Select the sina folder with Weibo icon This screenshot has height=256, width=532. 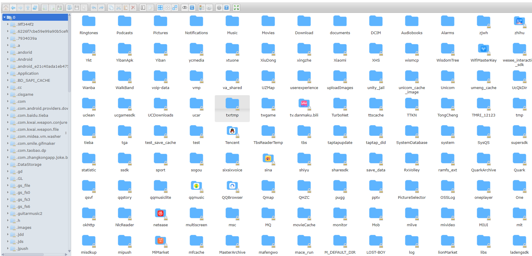tap(268, 159)
